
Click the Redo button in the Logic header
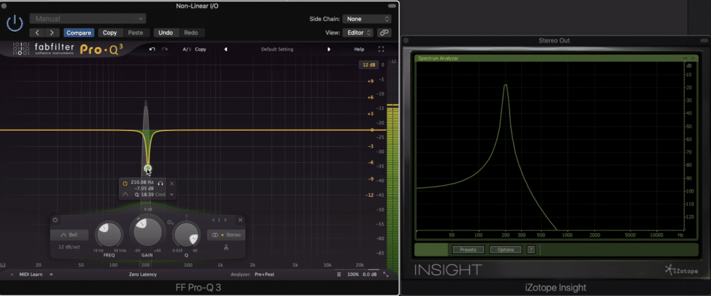(x=191, y=33)
